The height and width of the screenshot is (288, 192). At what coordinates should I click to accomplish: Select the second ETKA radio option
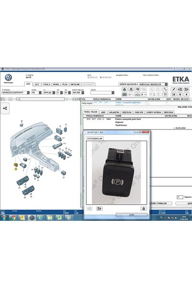click(101, 77)
